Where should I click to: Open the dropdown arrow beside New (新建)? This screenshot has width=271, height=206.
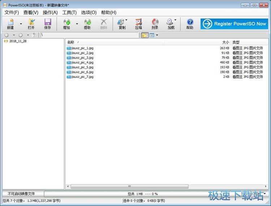21,24
